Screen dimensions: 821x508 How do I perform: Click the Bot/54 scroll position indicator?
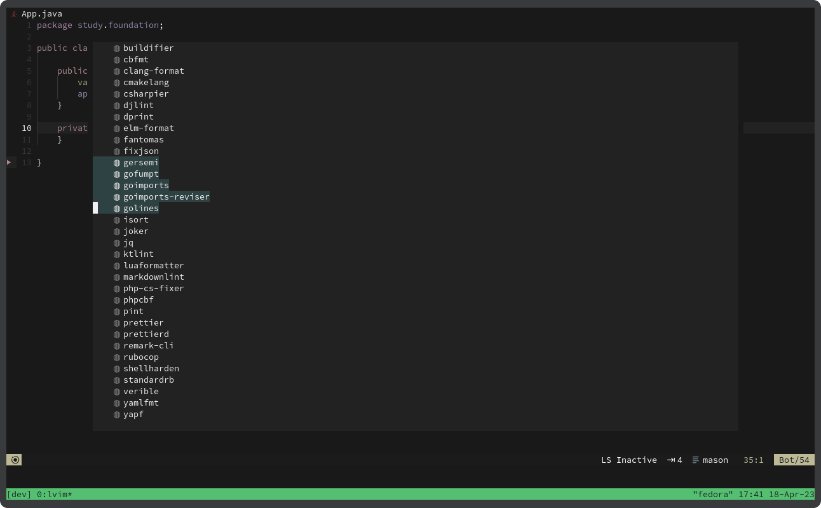pyautogui.click(x=794, y=460)
